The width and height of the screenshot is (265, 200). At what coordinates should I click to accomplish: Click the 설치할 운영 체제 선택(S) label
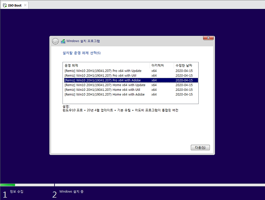click(82, 53)
